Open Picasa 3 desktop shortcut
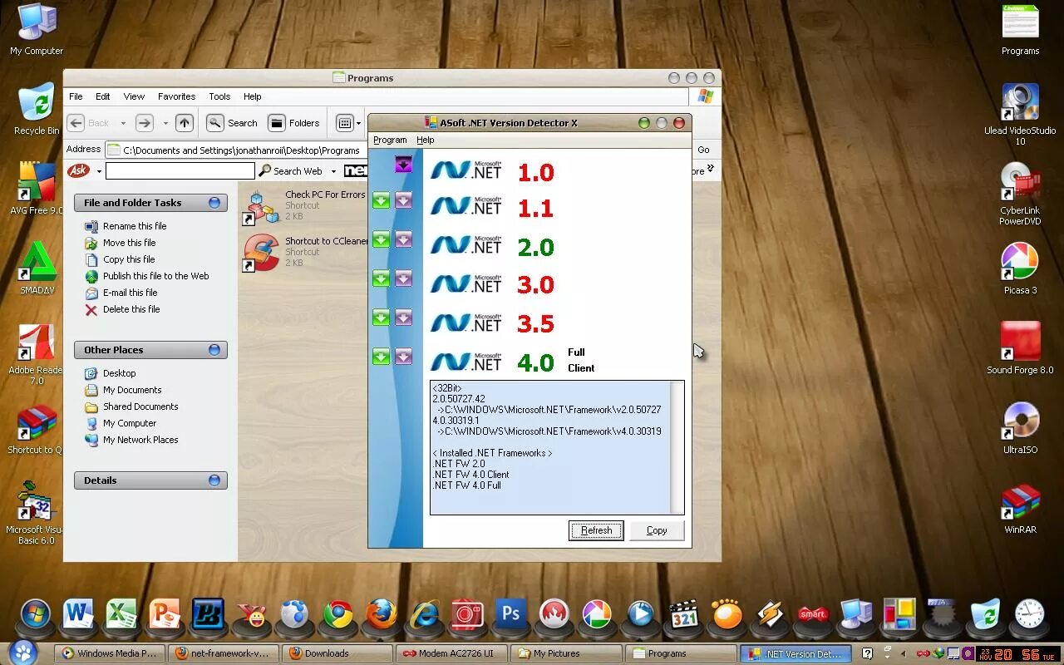Image resolution: width=1064 pixels, height=665 pixels. (1020, 268)
